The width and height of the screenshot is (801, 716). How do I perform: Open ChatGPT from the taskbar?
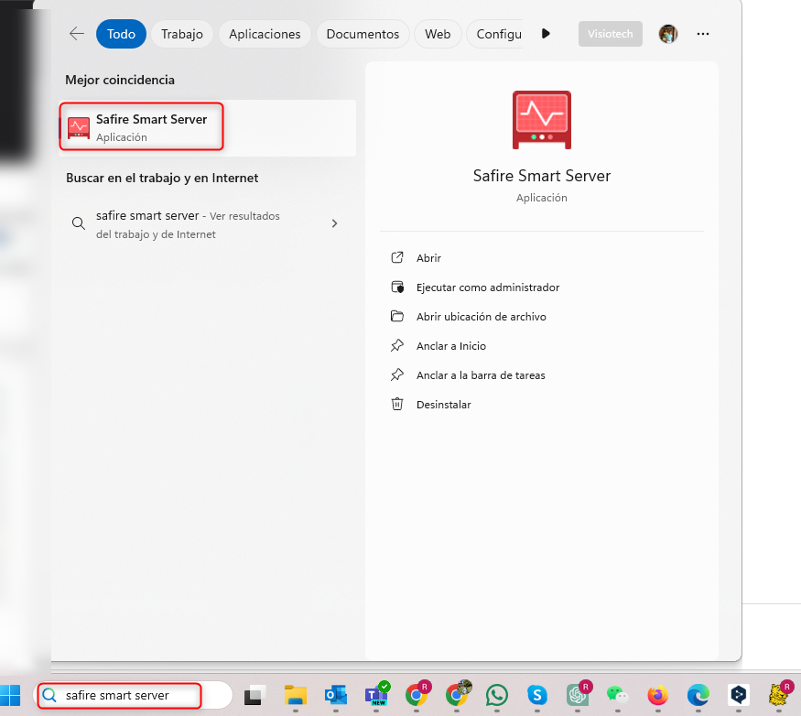pos(579,694)
